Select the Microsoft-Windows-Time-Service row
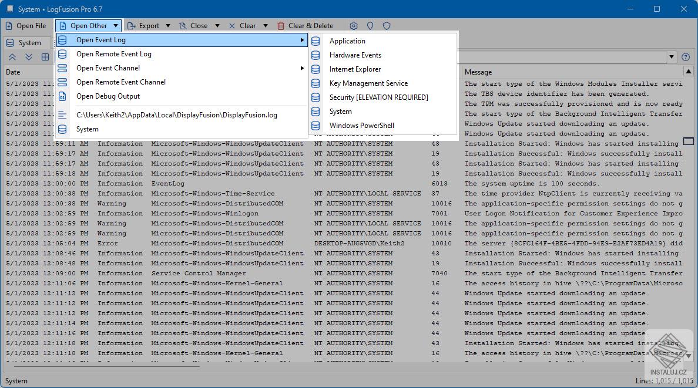This screenshot has width=698, height=388. 344,194
